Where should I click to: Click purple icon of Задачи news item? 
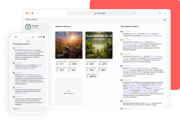121,101
